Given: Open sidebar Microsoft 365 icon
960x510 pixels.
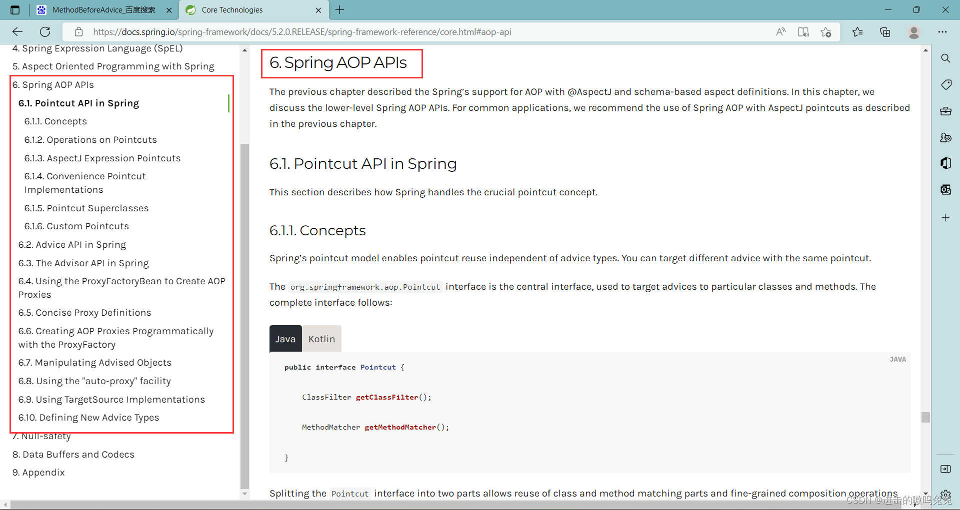Looking at the screenshot, I should 945,163.
